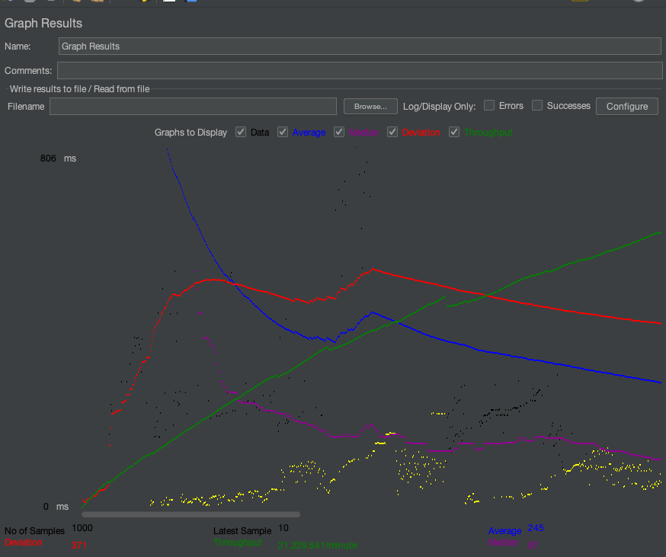The image size is (666, 557).
Task: Toggle the Average graph checkbox
Action: (283, 132)
